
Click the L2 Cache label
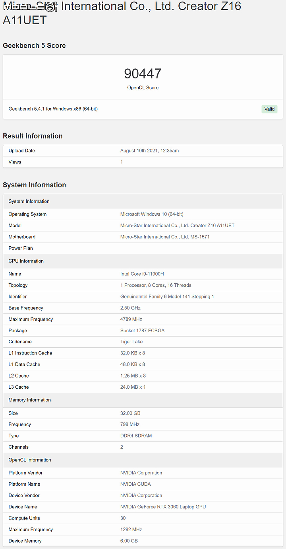(x=19, y=376)
